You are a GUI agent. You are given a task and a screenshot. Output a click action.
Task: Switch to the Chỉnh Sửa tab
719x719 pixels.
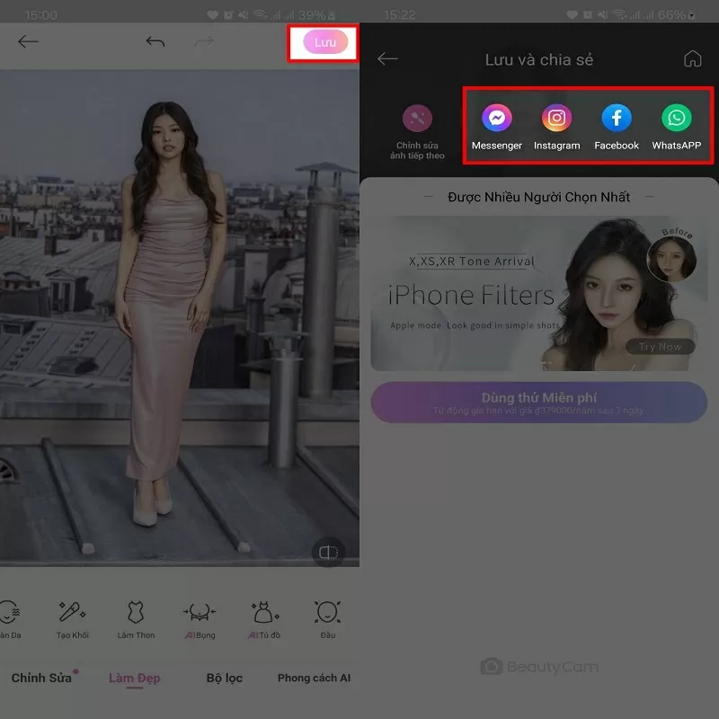tap(41, 678)
